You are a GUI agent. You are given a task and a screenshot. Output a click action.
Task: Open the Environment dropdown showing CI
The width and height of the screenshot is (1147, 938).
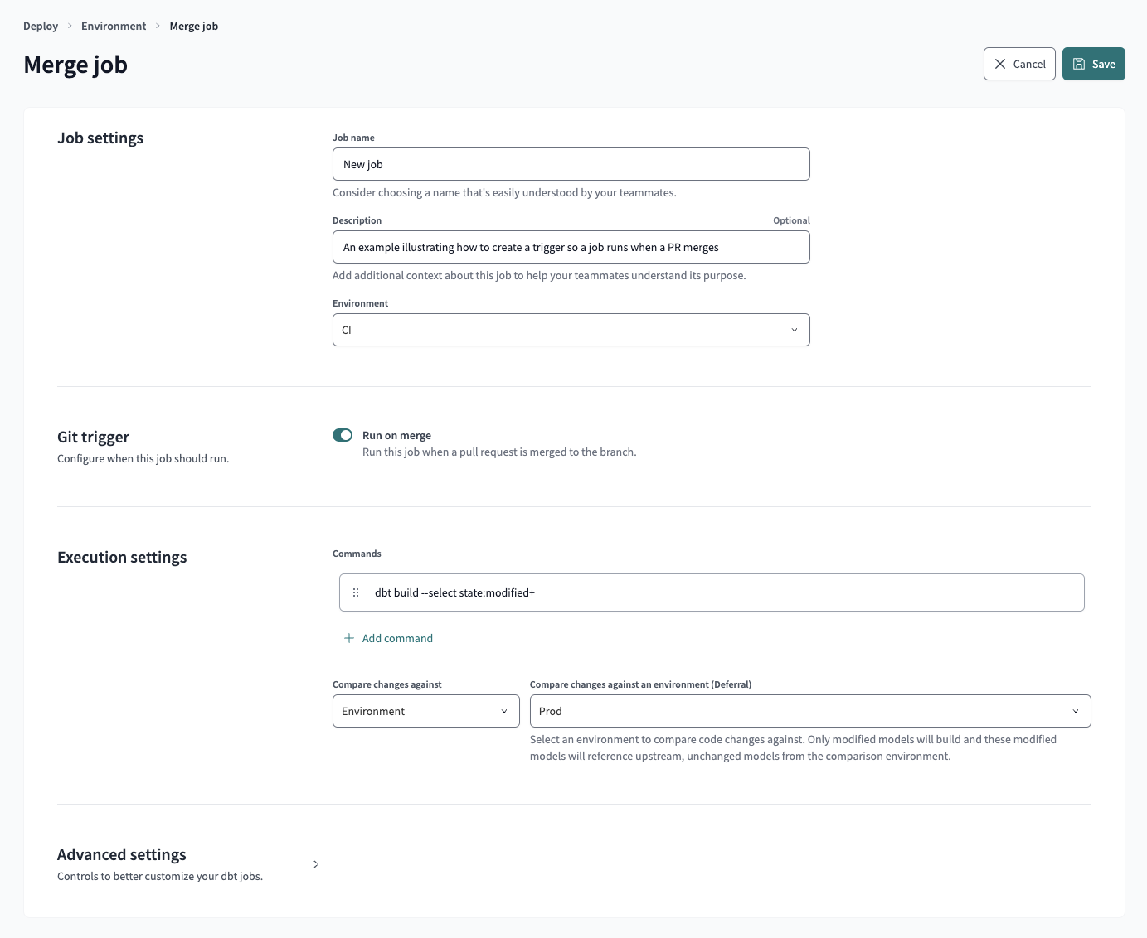[571, 330]
